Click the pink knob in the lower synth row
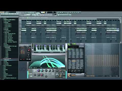 pos(42,75)
